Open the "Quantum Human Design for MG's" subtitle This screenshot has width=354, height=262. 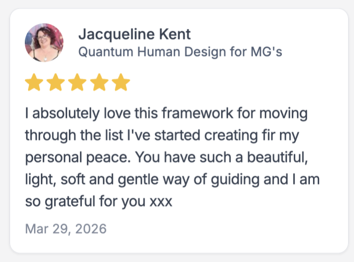(180, 52)
